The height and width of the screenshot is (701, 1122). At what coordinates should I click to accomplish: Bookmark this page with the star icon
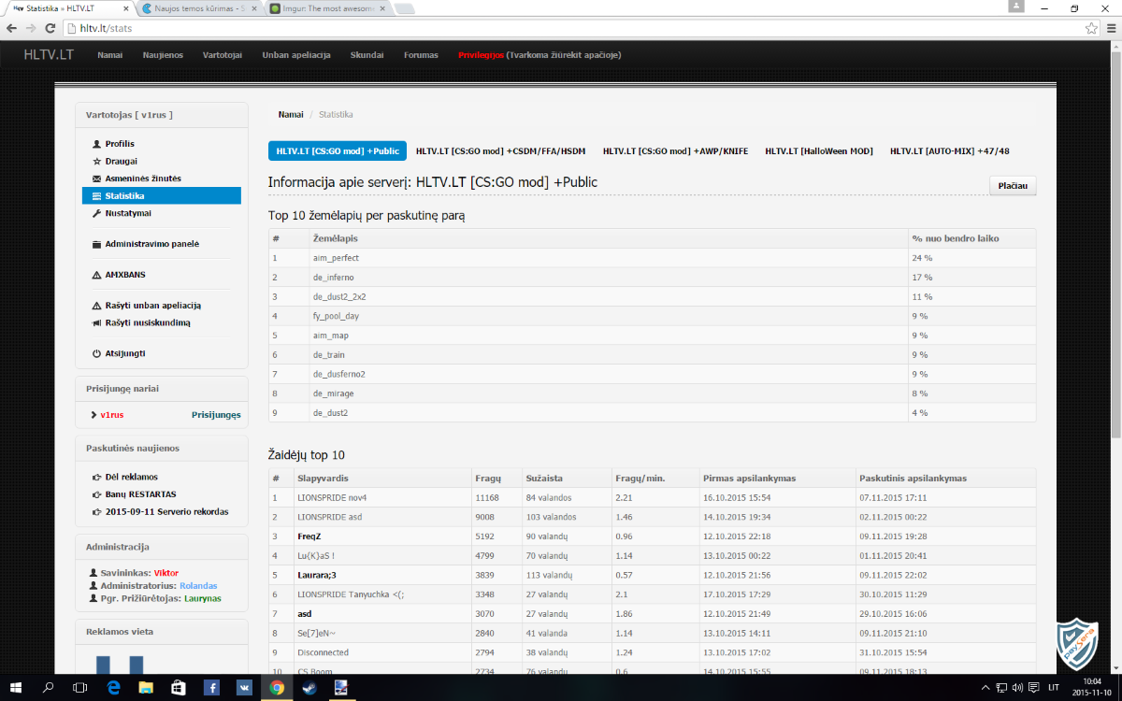tap(1090, 28)
